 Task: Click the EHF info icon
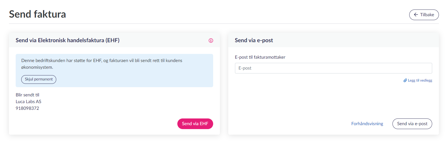(211, 41)
